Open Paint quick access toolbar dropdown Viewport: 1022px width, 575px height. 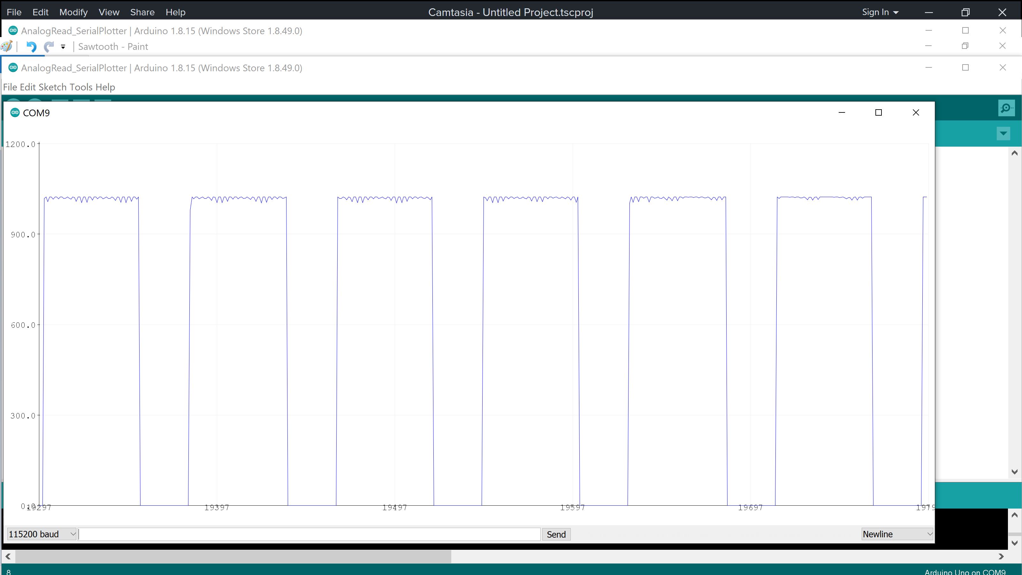63,47
